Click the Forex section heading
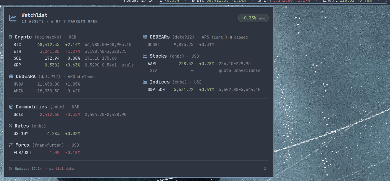This screenshot has height=181, width=390. point(22,145)
